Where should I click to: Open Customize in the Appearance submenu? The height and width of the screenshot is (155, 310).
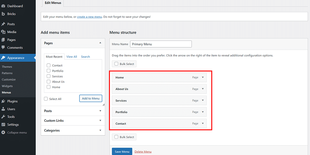[x=9, y=80]
